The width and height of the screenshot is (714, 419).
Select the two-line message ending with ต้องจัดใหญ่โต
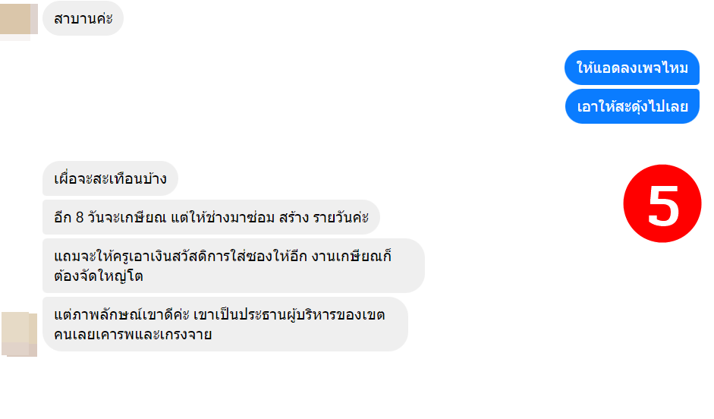pyautogui.click(x=233, y=266)
